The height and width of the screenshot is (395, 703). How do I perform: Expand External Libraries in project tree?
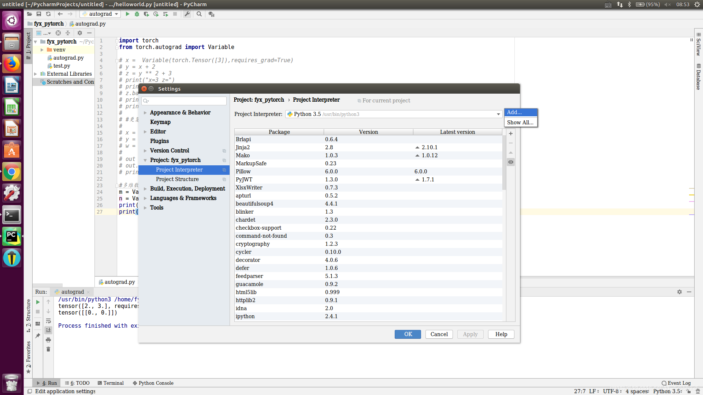pyautogui.click(x=36, y=74)
